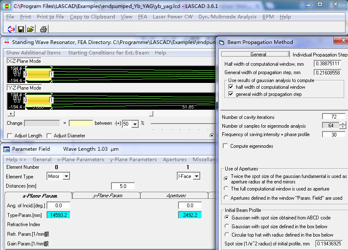Open Apertures menu in Parameter Field

coord(175,160)
